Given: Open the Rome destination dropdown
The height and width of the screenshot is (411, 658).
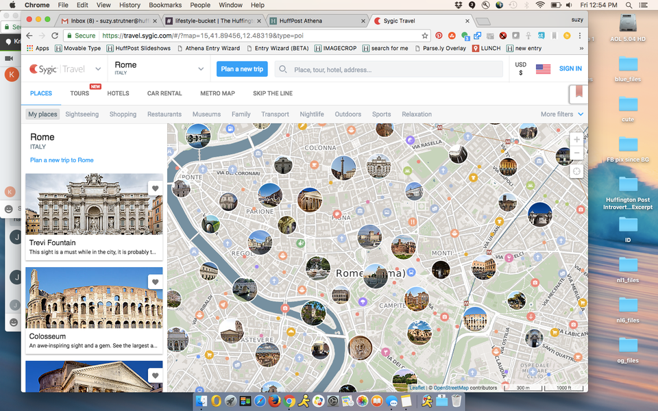Looking at the screenshot, I should click(159, 68).
